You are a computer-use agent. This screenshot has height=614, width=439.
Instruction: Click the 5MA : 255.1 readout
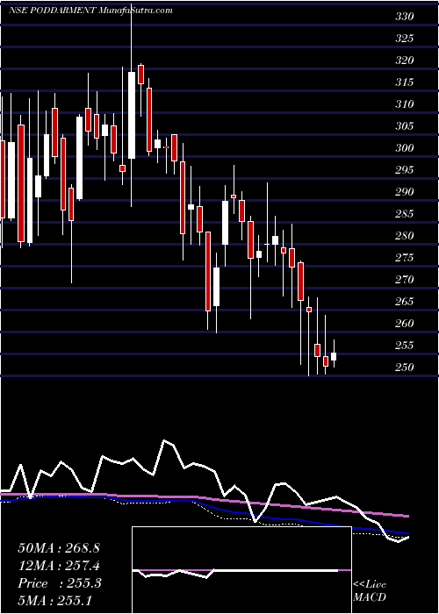point(55,600)
